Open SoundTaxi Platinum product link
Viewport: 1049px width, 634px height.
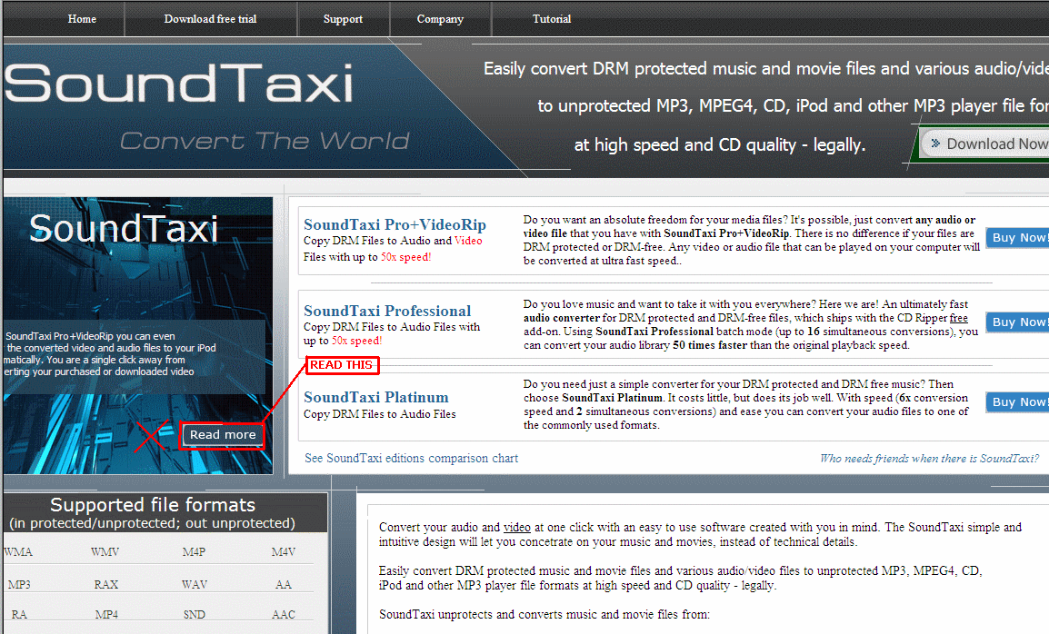click(x=376, y=397)
